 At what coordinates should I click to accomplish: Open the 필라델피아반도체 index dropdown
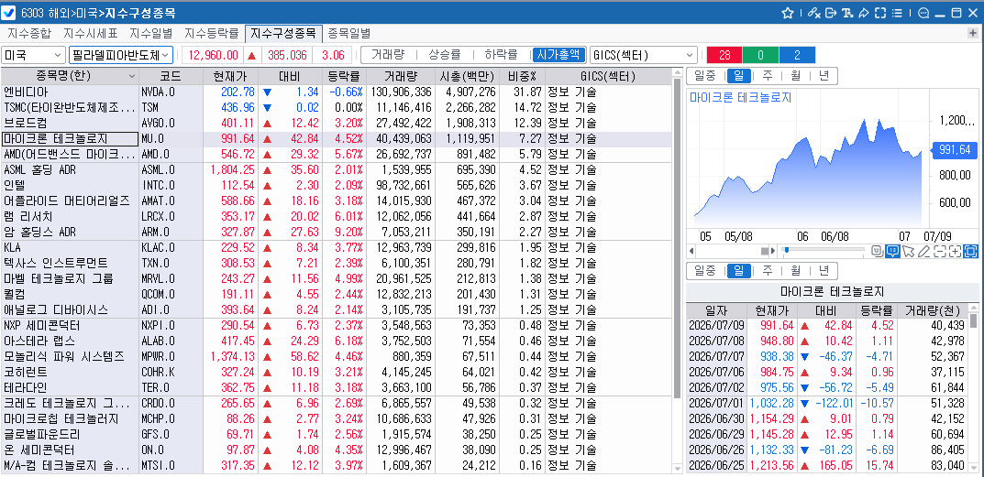point(120,55)
